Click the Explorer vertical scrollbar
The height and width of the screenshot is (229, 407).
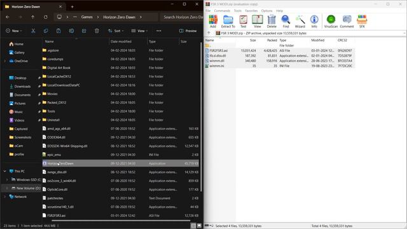[201, 117]
